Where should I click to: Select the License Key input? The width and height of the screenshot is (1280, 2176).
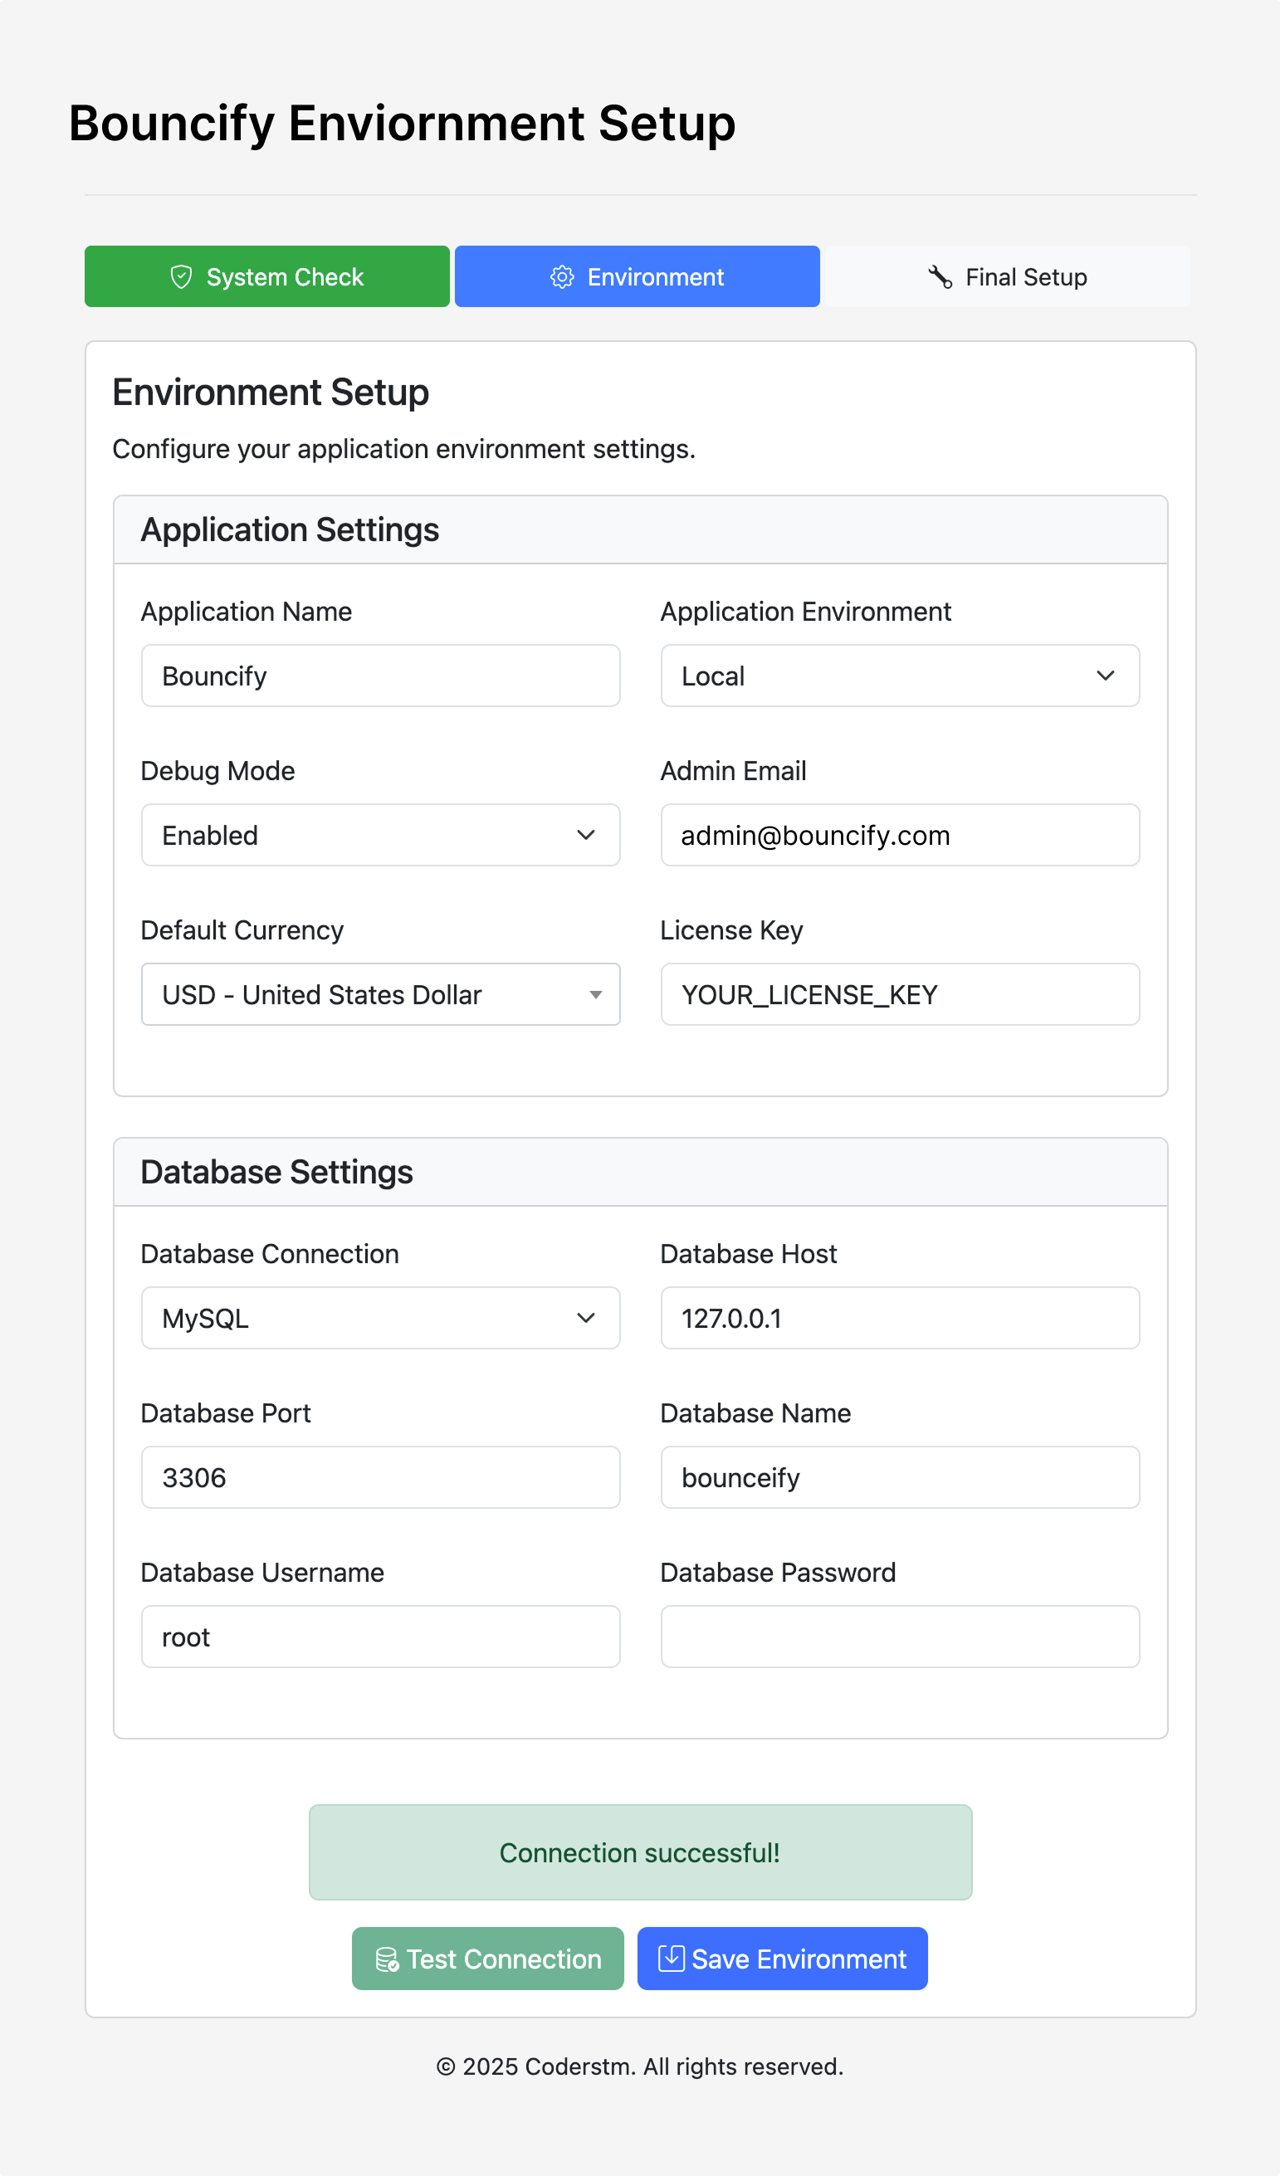tap(899, 994)
